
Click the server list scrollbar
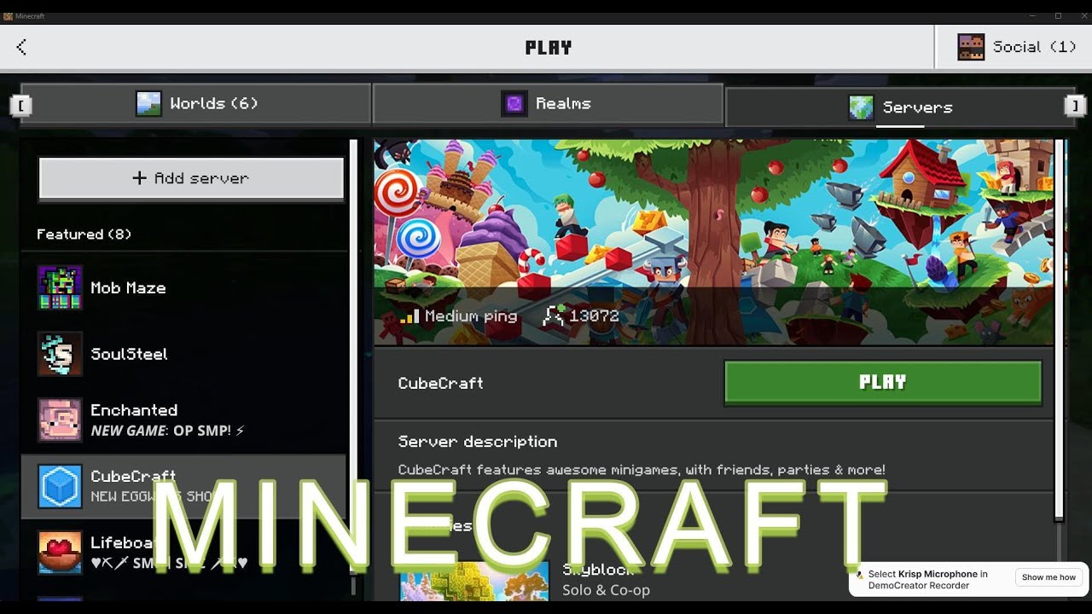point(353,358)
